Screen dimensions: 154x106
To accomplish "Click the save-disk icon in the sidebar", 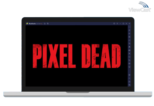I will tap(129, 50).
